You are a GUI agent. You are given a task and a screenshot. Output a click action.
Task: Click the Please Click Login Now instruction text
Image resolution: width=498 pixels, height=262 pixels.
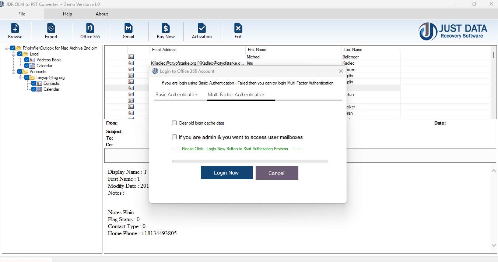(235, 149)
